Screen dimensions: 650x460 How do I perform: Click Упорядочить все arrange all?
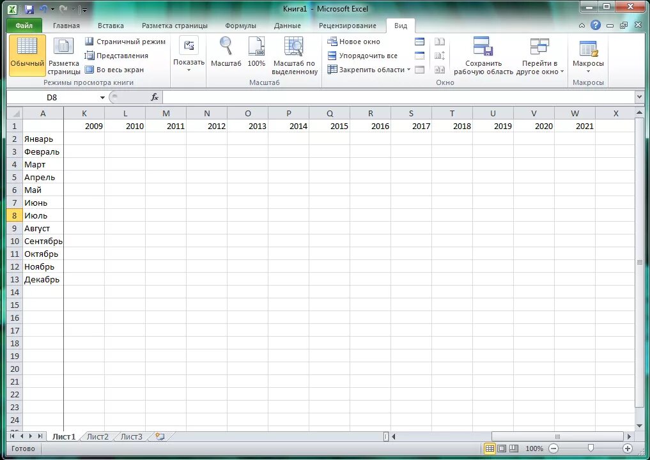coord(363,56)
